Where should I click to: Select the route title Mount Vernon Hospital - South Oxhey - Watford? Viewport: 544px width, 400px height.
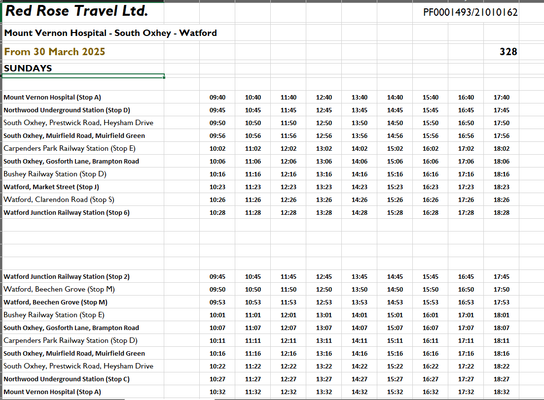[110, 33]
